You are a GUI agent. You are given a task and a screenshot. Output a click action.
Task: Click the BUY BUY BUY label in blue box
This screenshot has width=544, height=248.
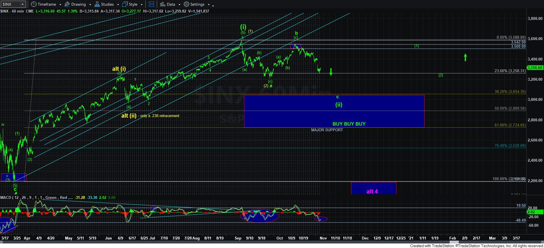point(349,124)
